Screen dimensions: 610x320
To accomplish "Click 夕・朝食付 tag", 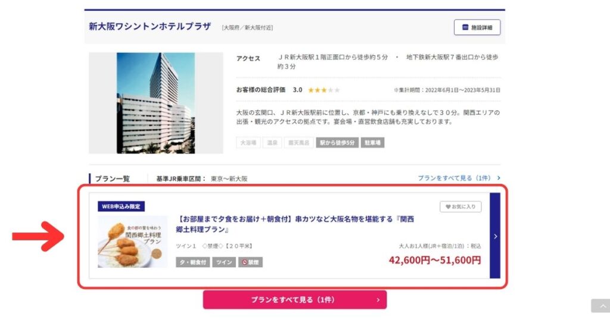I will click(x=193, y=262).
